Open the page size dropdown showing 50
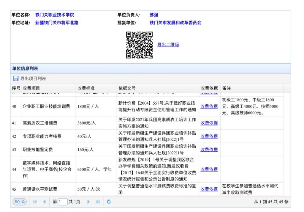The height and width of the screenshot is (212, 304). (20, 202)
